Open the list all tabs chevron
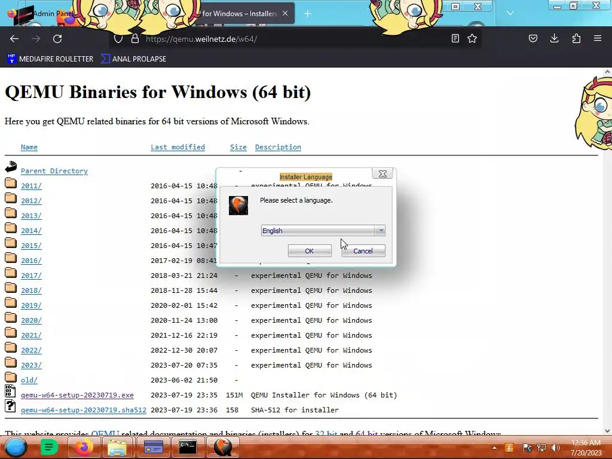The height and width of the screenshot is (459, 612). click(510, 13)
